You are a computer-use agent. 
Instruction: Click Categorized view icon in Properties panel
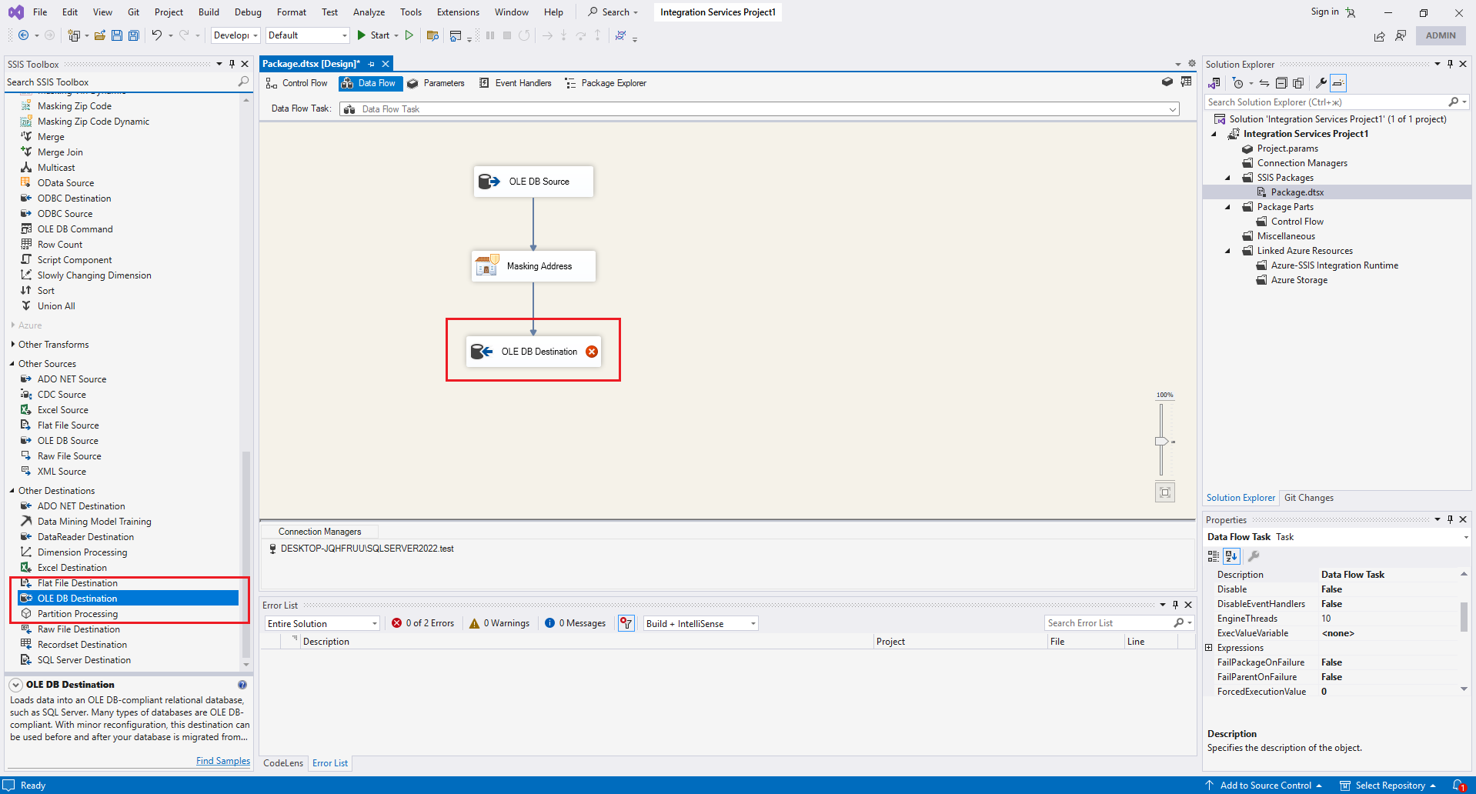pos(1214,556)
